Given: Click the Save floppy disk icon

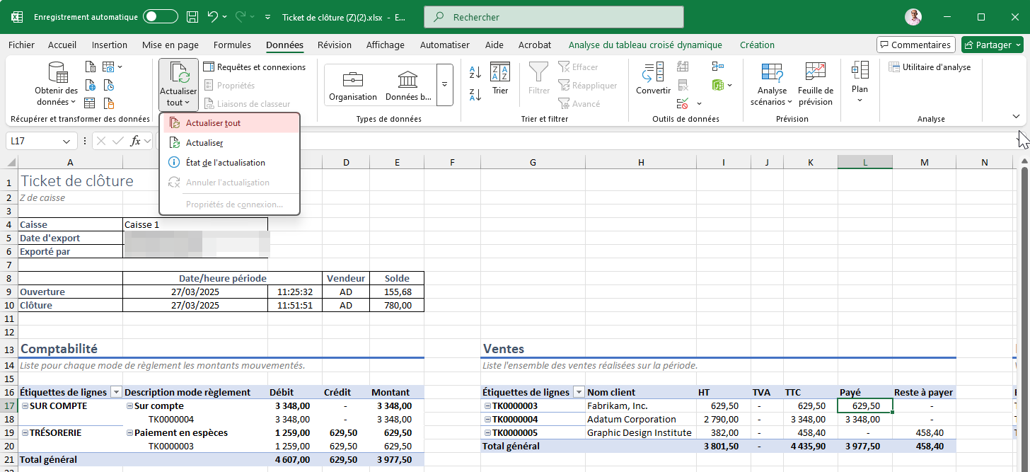Looking at the screenshot, I should (x=192, y=17).
